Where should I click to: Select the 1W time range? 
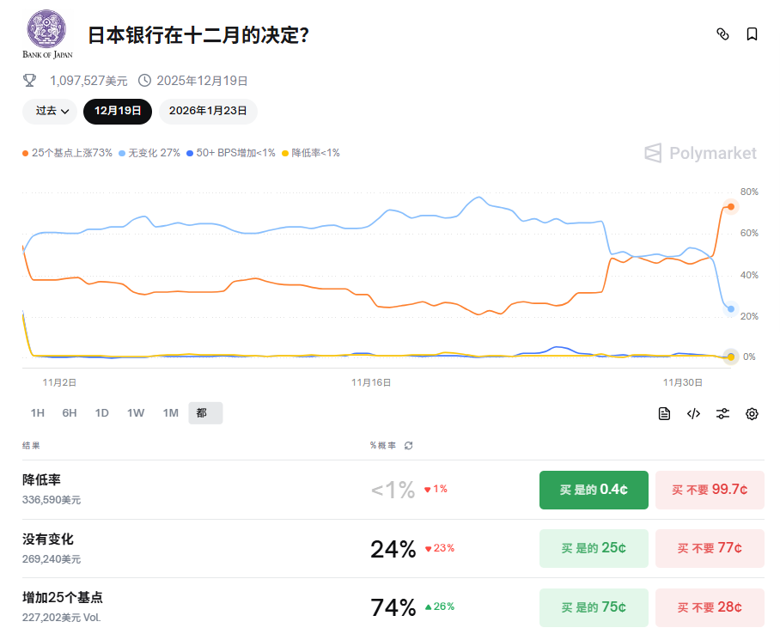[135, 413]
